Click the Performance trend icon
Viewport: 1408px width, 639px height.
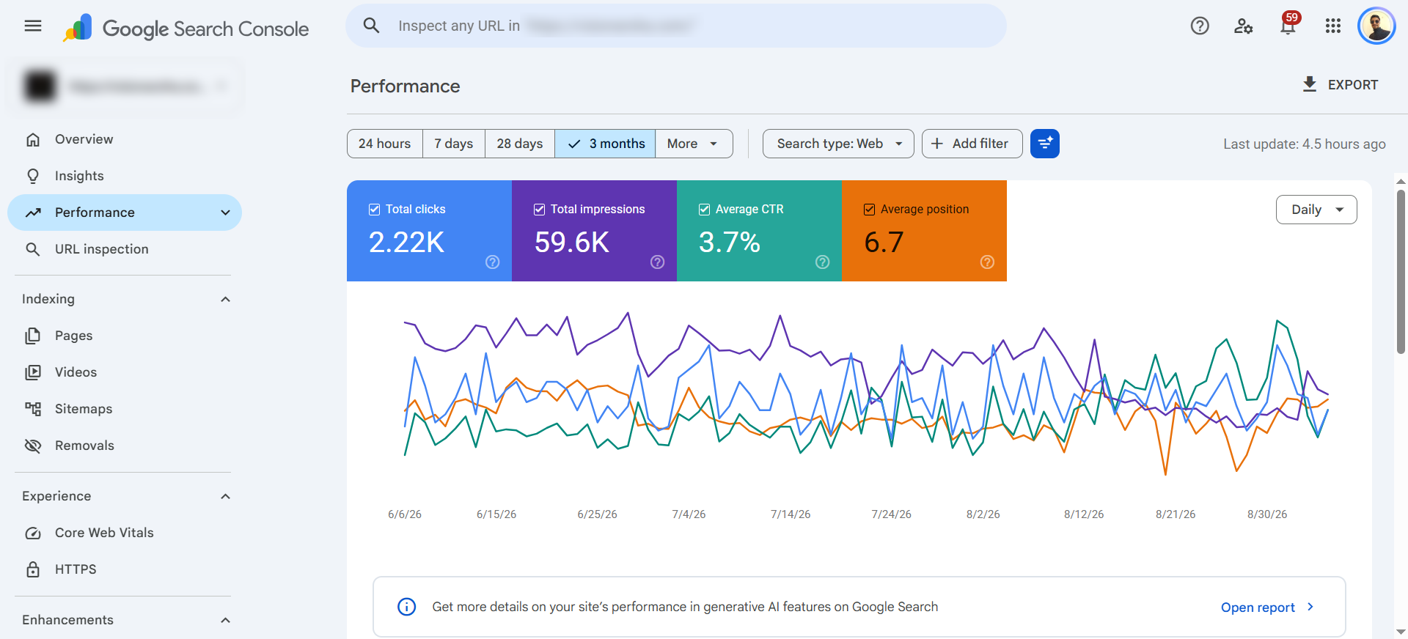coord(33,213)
